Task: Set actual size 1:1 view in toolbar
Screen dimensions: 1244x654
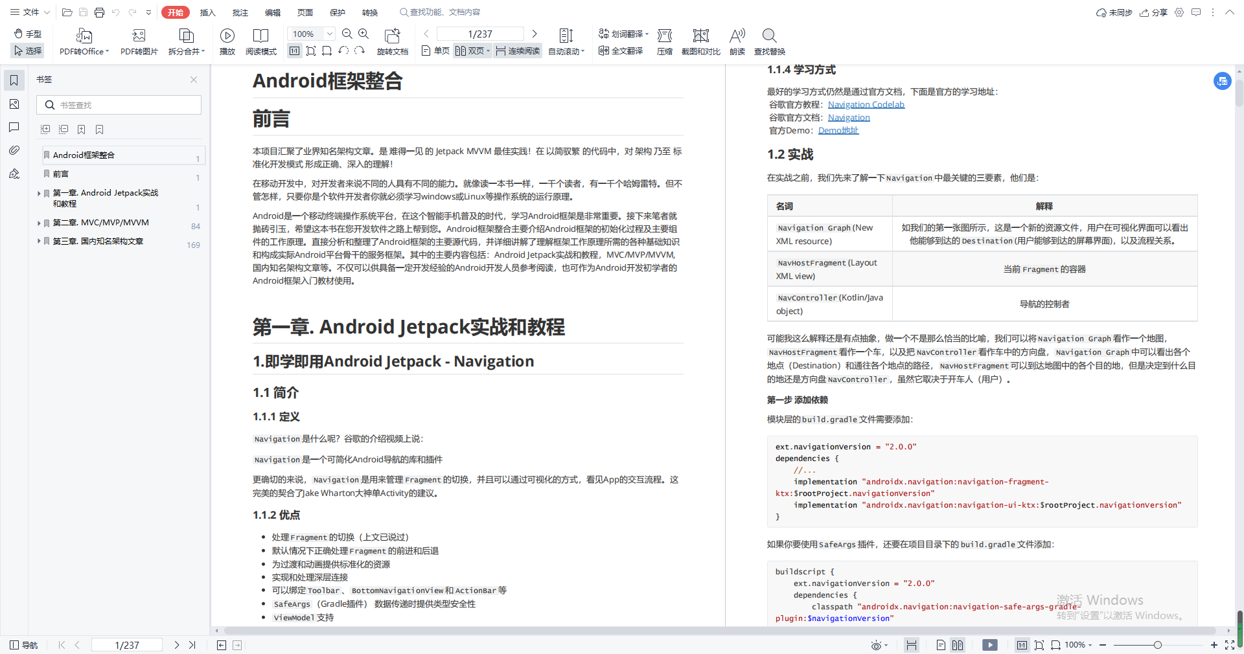Action: (295, 51)
